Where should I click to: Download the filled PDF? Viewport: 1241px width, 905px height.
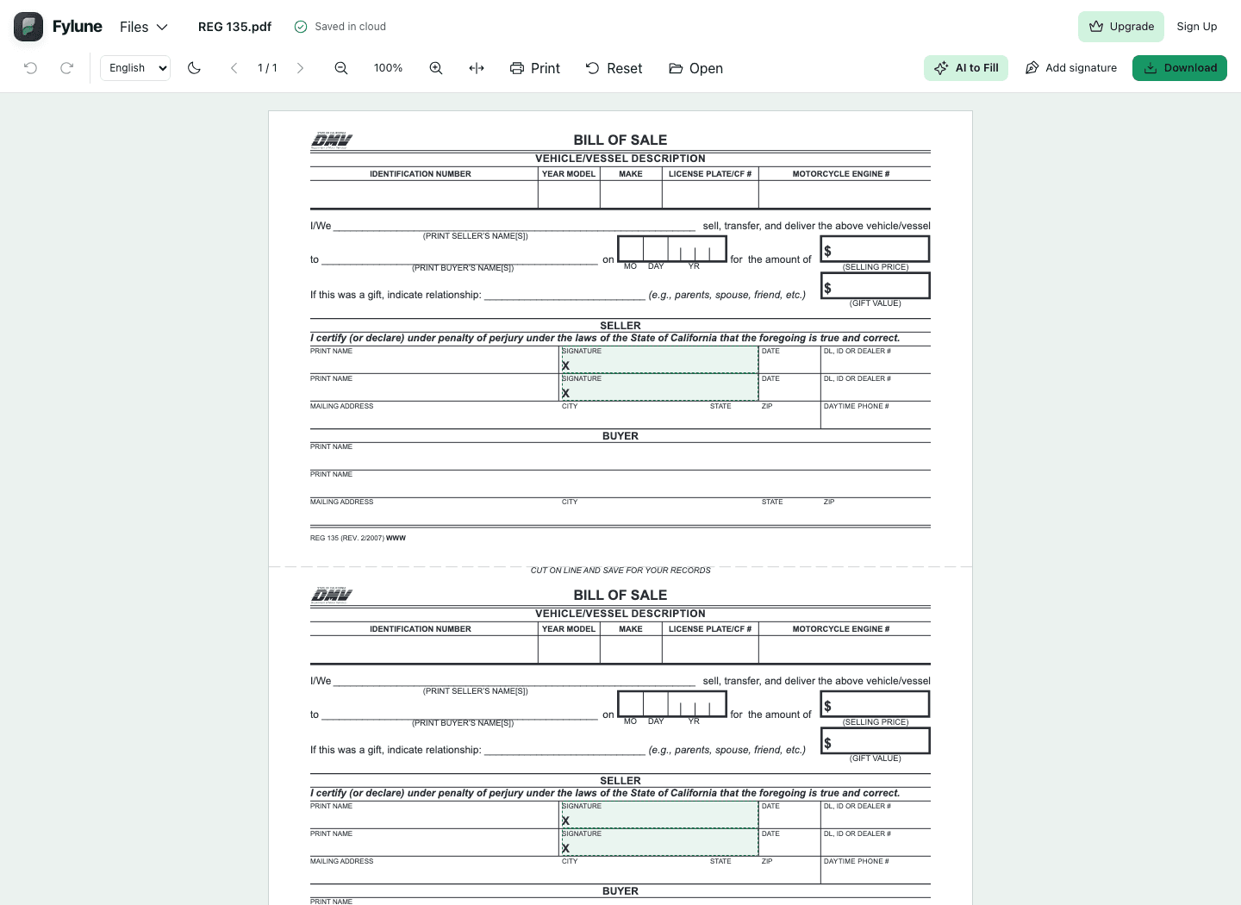(x=1180, y=68)
